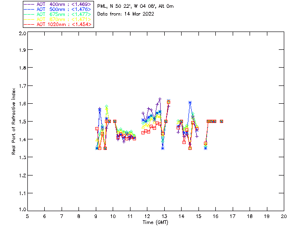Select the red dashed legend line for 1020nm
The image size is (292, 234).
(29, 24)
